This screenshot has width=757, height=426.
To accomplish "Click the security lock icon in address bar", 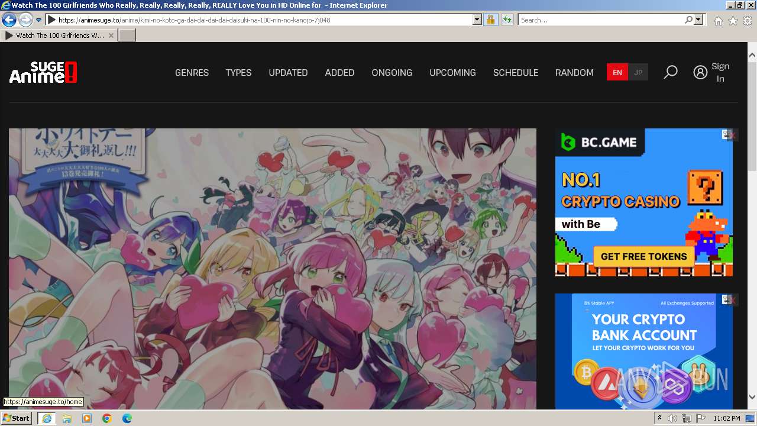I will [490, 20].
